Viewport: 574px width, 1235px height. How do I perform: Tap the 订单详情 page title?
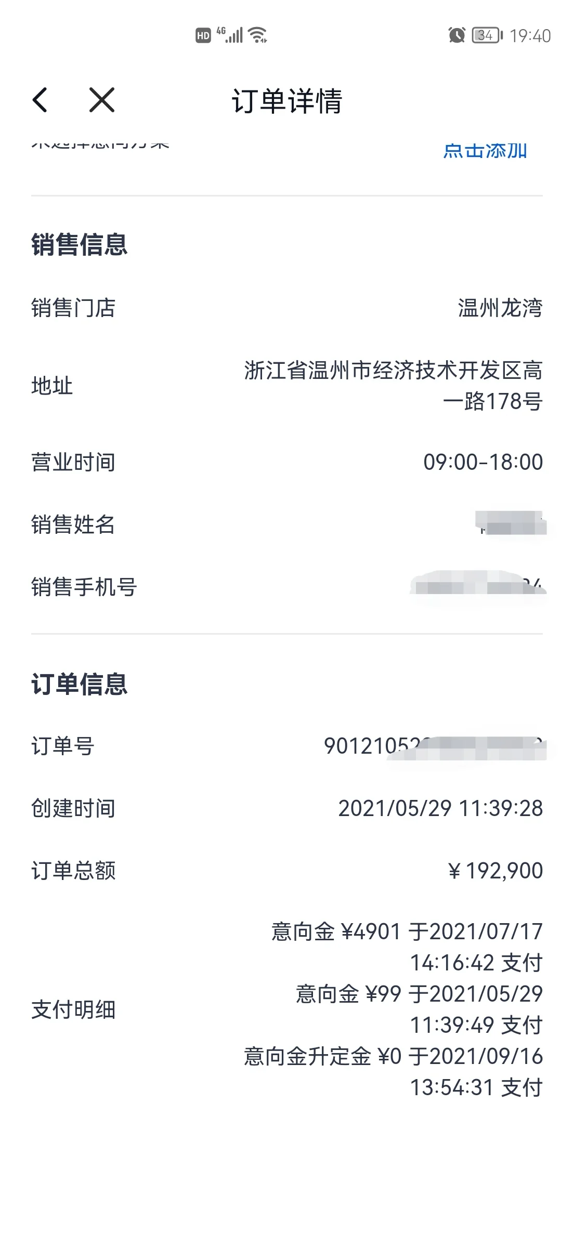point(287,101)
